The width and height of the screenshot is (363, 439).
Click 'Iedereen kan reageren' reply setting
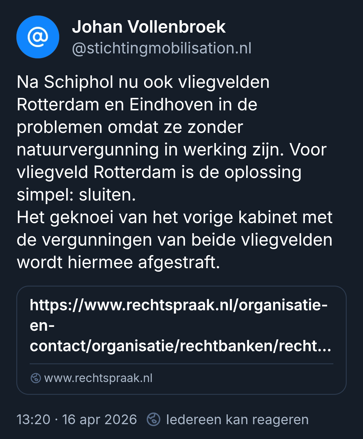237,419
